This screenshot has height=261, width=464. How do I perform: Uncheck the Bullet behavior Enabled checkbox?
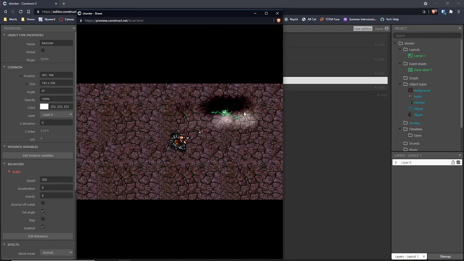[x=43, y=227]
